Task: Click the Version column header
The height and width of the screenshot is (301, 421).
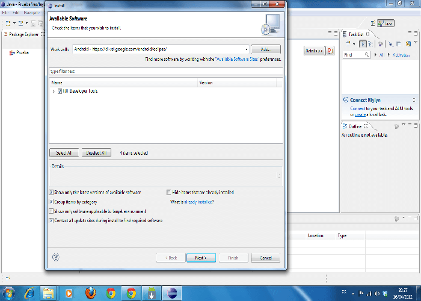Action: (x=237, y=82)
